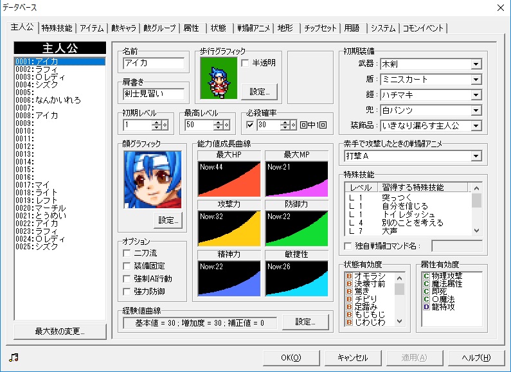Click 設定 button under face graphic
Screen dimensions: 511x372
[168, 220]
